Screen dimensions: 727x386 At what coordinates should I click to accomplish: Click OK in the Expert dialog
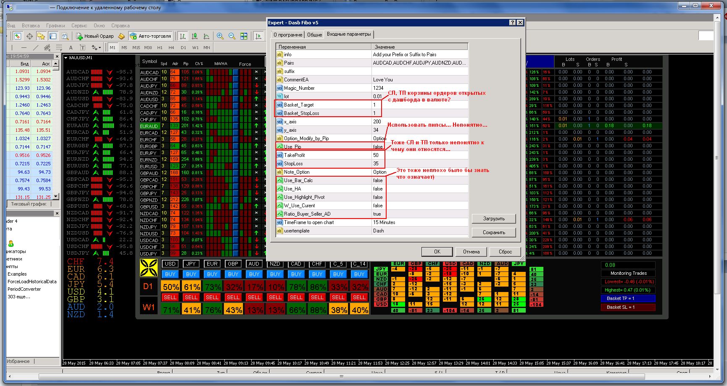click(x=437, y=252)
